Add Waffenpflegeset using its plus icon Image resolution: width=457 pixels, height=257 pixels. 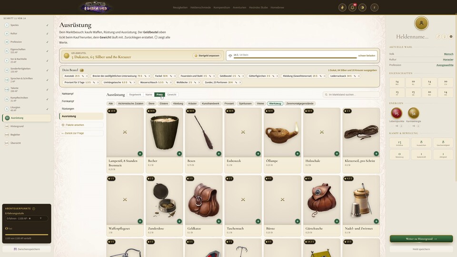[140, 221]
